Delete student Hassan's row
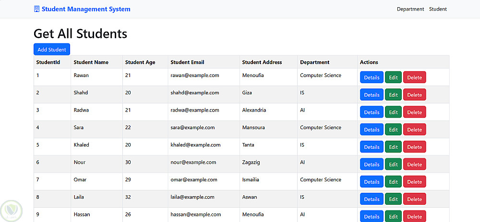Screen dimensions: 480x222 [414, 216]
